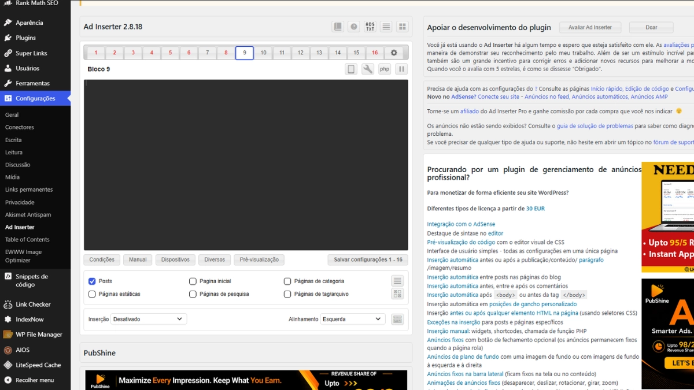The height and width of the screenshot is (390, 694).
Task: Toggle PHP processing for Bloco 9
Action: point(385,69)
